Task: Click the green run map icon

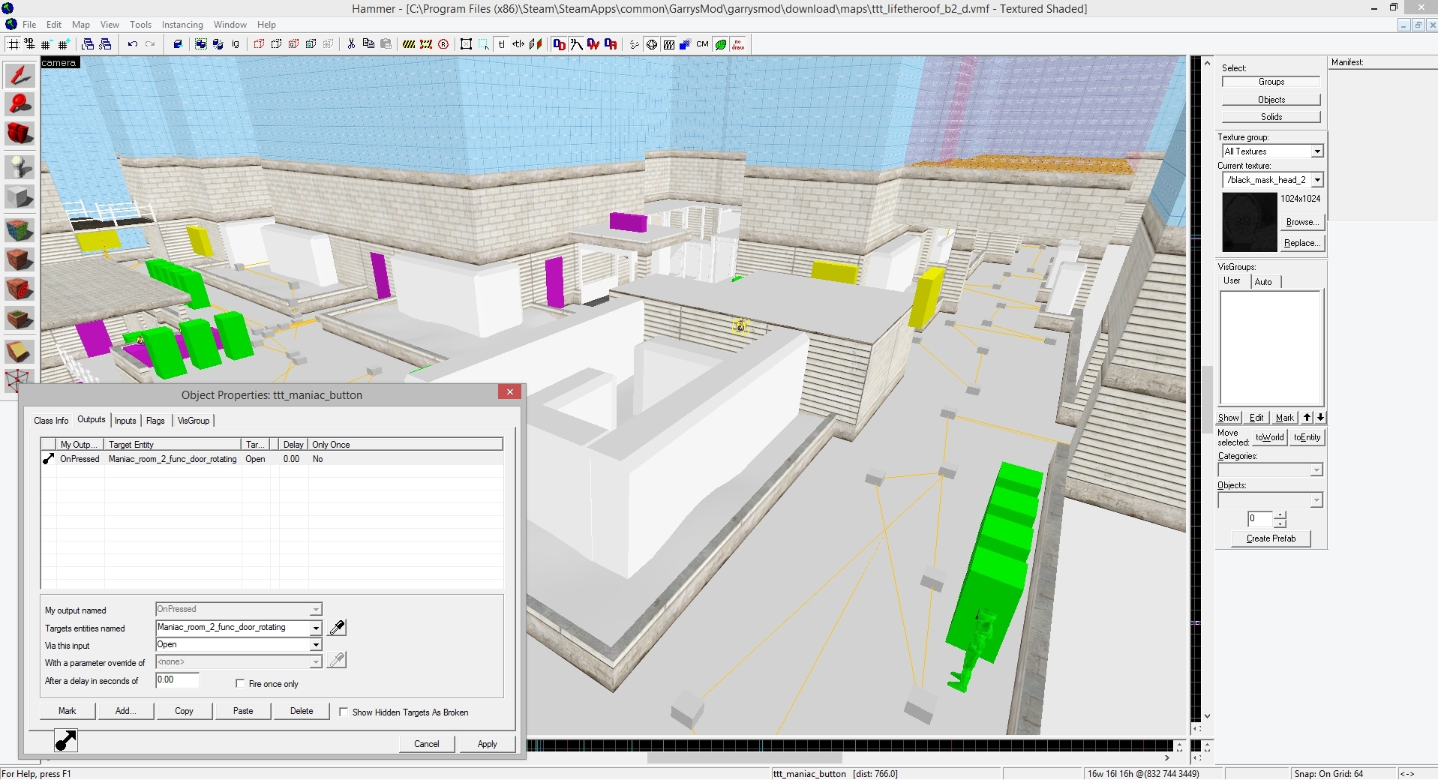Action: tap(721, 44)
